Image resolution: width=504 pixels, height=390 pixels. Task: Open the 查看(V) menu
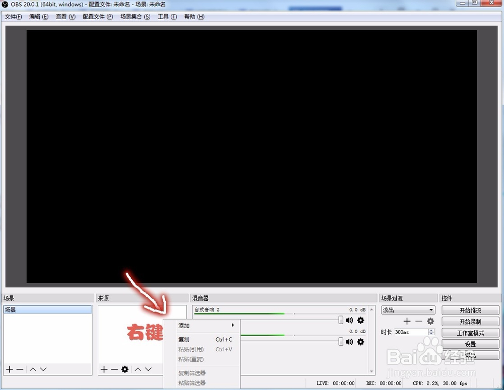(66, 17)
